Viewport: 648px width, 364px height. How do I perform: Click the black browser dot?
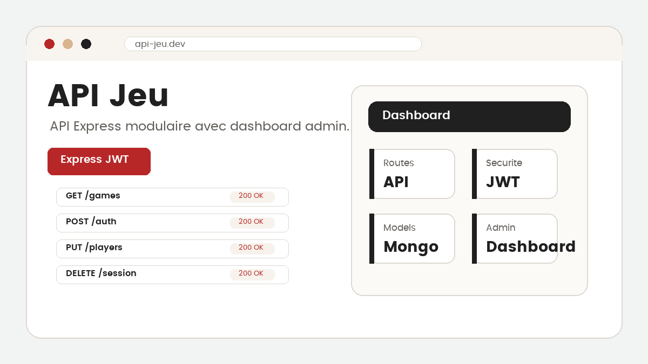click(x=86, y=44)
